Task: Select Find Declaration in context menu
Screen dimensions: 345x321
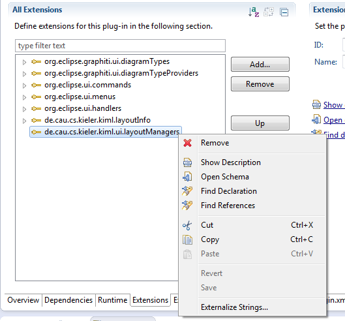Action: [x=252, y=191]
